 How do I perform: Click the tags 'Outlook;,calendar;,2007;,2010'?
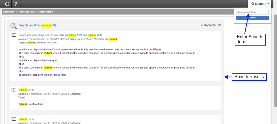tap(42, 43)
